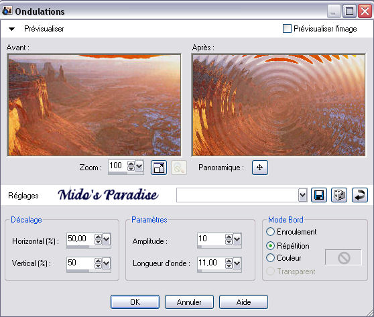Image resolution: width=374 pixels, height=317 pixels.
Task: Select the Enroulement edge mode
Action: [x=270, y=232]
